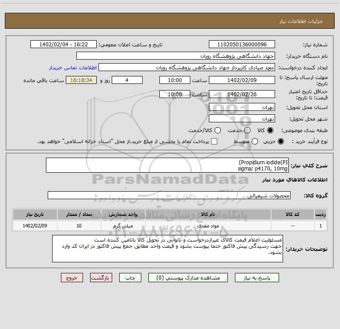The height and width of the screenshot is (329, 340).
Task: Click the days remaining field showing 4
Action: [127, 80]
